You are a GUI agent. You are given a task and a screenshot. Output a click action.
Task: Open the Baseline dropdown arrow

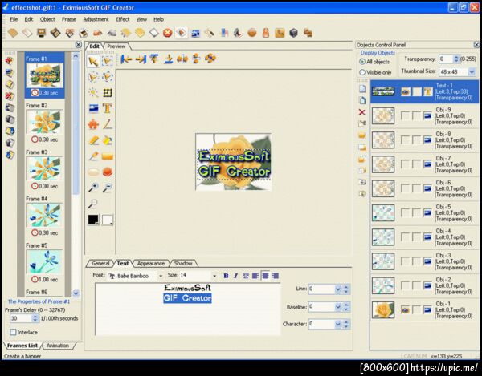pos(338,307)
